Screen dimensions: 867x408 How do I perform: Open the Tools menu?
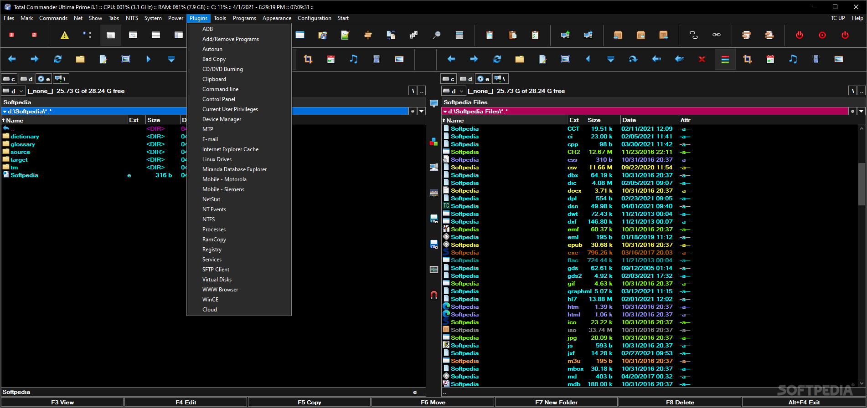220,18
